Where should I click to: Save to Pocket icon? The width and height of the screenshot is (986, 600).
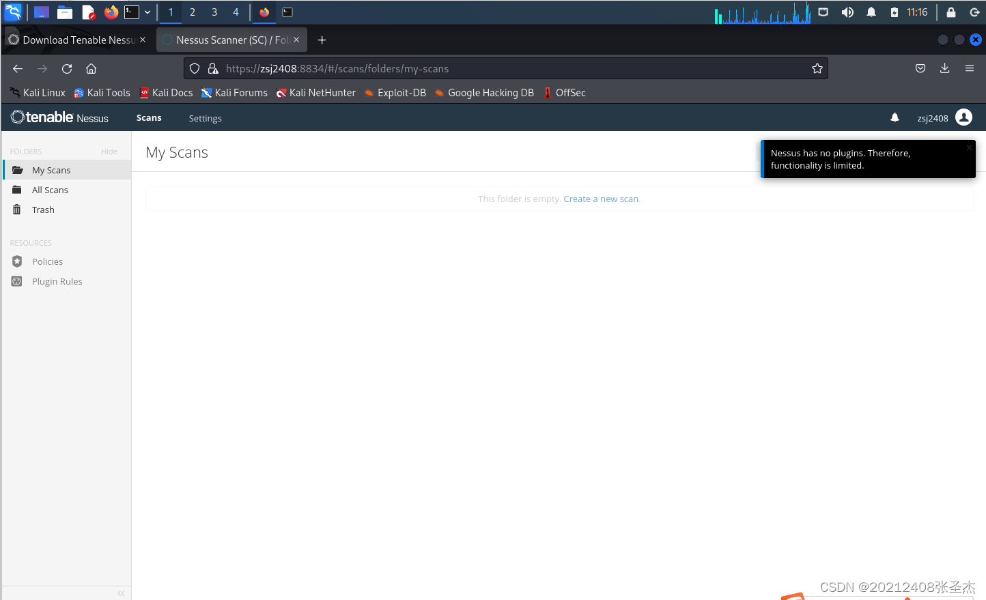tap(920, 68)
